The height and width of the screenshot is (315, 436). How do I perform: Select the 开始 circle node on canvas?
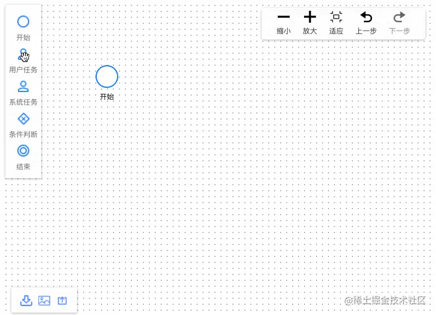point(107,77)
